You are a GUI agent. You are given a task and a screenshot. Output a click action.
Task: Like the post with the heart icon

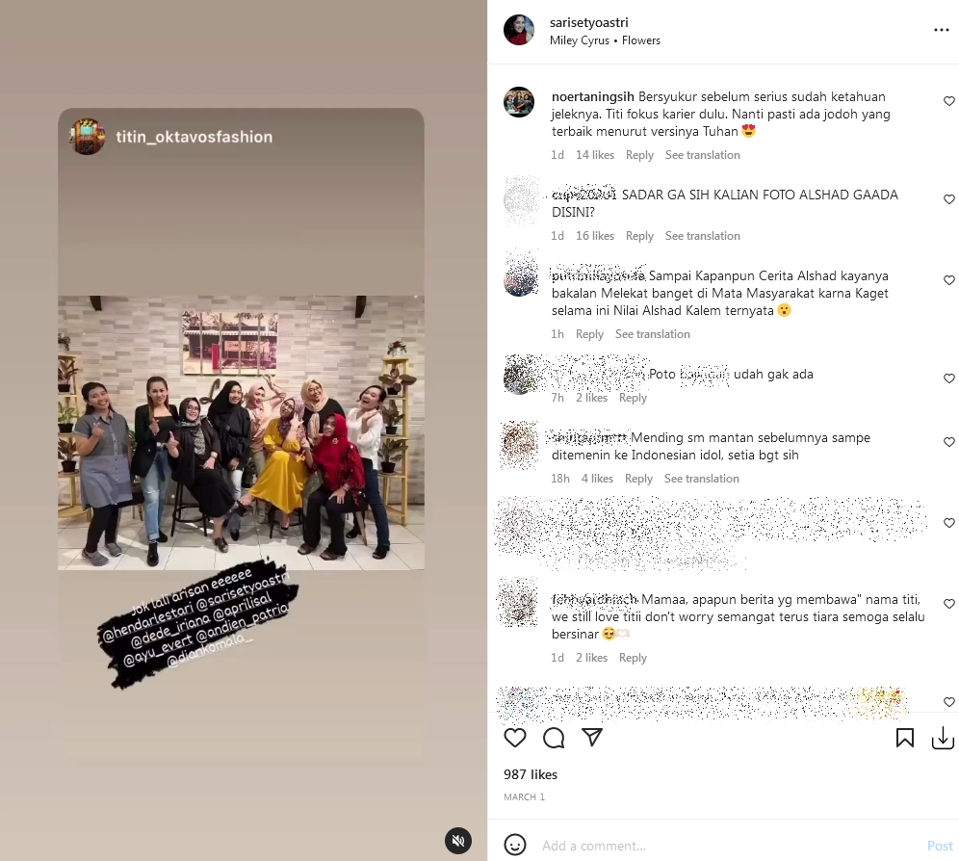pyautogui.click(x=515, y=738)
